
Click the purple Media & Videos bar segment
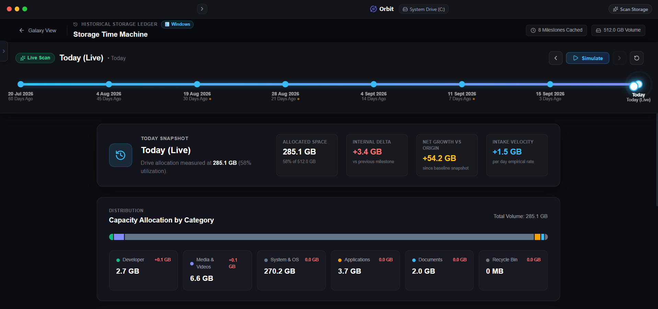pyautogui.click(x=119, y=237)
